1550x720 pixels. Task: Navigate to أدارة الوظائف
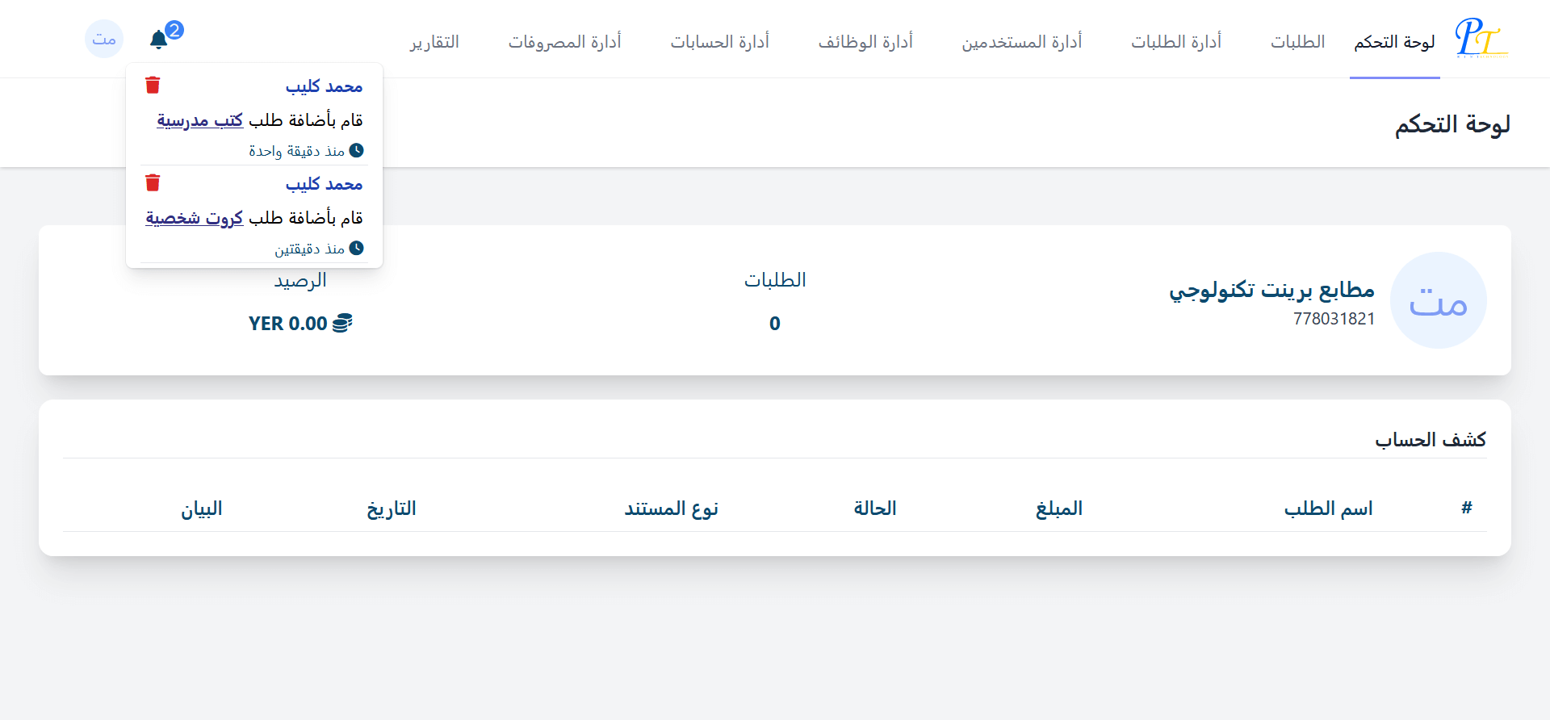point(865,41)
